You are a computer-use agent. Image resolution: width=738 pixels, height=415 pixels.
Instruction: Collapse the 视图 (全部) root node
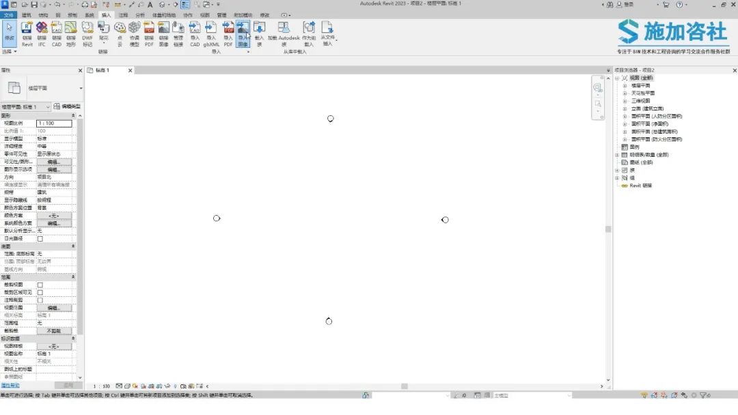click(617, 78)
